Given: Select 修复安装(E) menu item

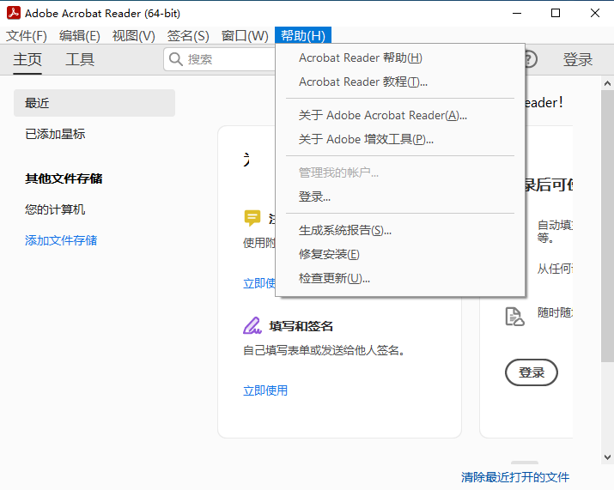Looking at the screenshot, I should click(400, 254).
